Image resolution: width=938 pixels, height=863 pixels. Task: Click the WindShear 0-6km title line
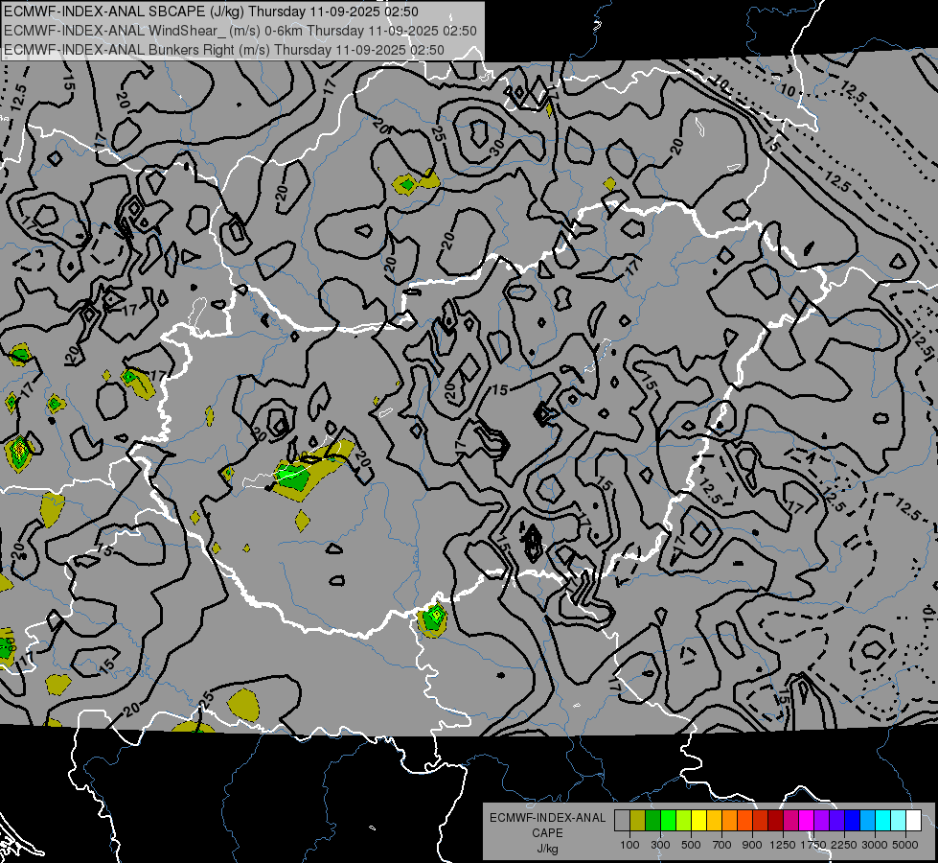click(x=240, y=31)
